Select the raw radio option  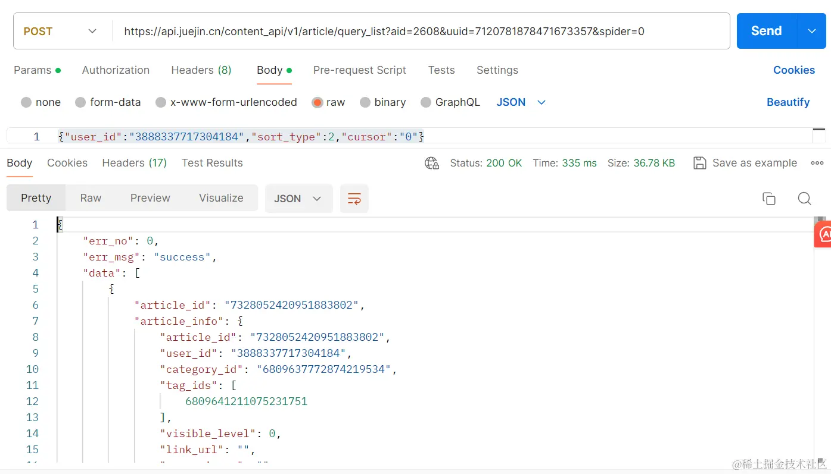click(x=317, y=102)
